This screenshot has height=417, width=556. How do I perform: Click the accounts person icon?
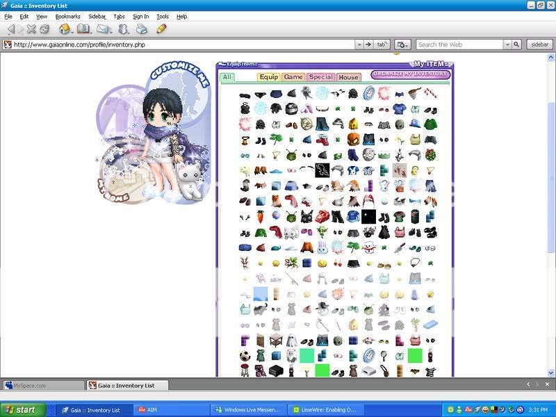pos(122,28)
